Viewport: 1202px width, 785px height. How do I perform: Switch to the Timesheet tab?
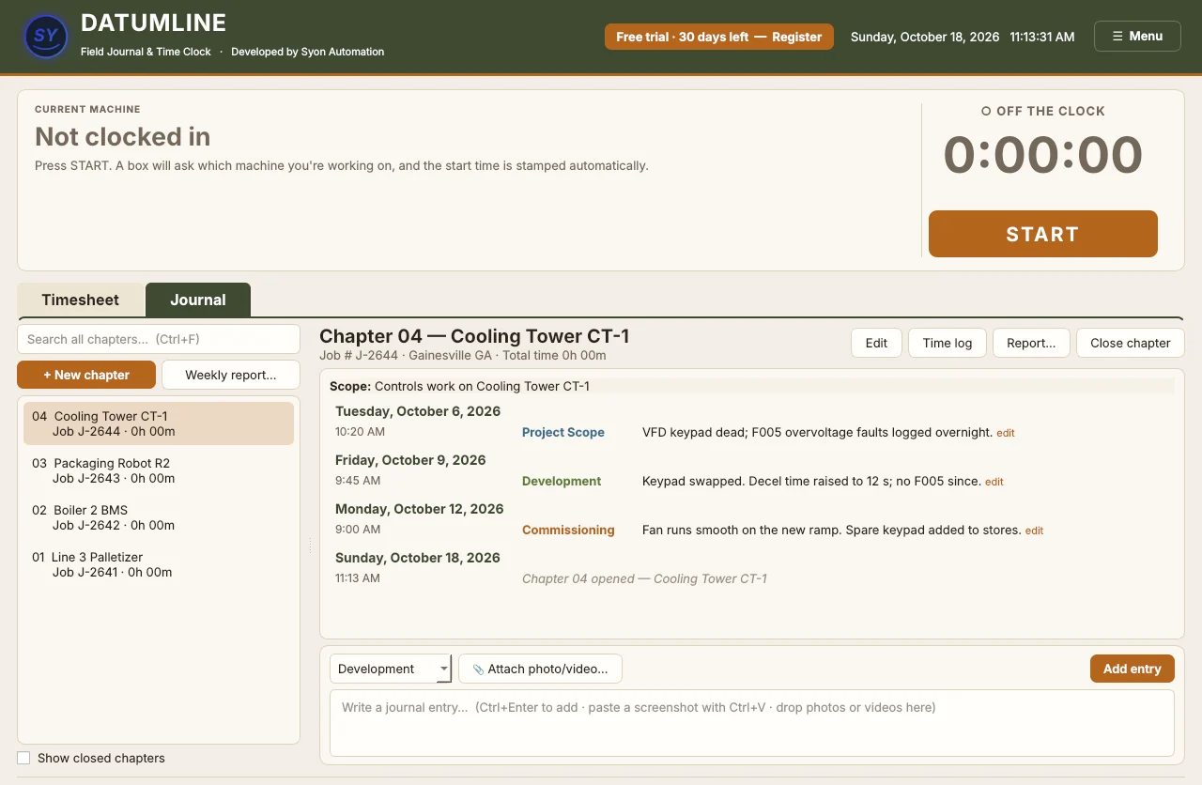coord(81,300)
